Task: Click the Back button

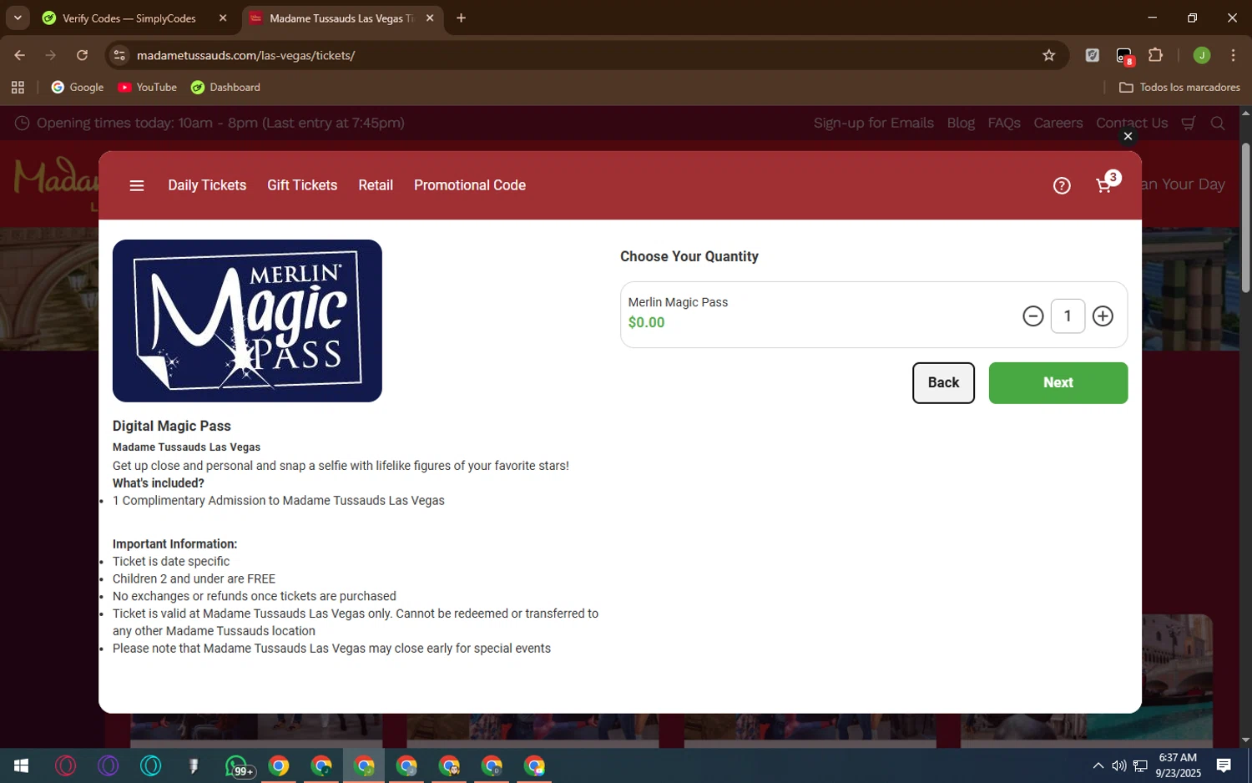Action: 943,382
